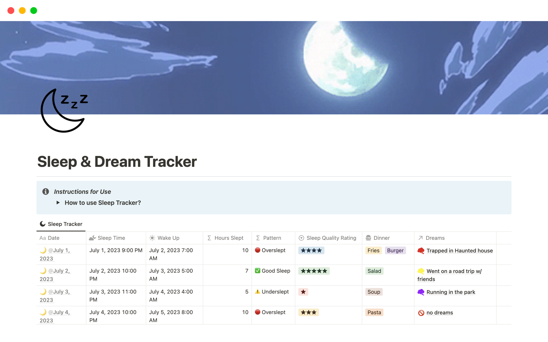Click the green checkmark on Good Sleep entry
This screenshot has height=342, width=548.
257,271
